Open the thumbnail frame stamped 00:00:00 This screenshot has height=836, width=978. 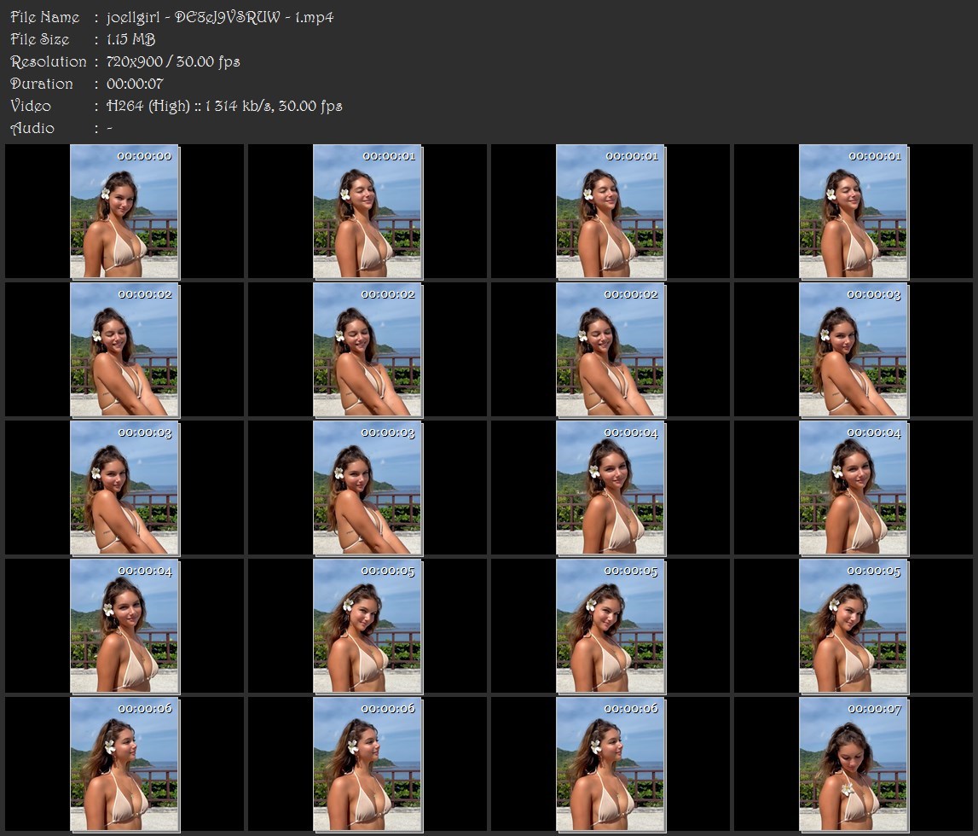coord(124,212)
